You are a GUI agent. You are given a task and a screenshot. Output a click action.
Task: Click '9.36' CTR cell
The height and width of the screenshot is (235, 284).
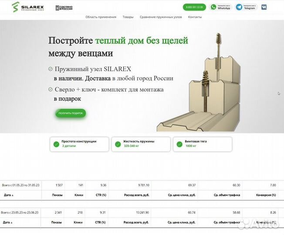click(x=103, y=185)
